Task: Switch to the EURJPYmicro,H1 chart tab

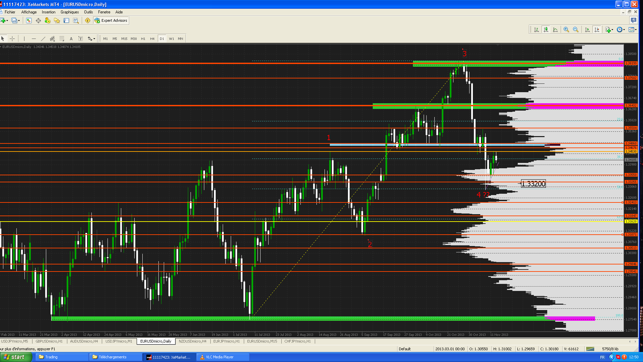Action: [226, 341]
